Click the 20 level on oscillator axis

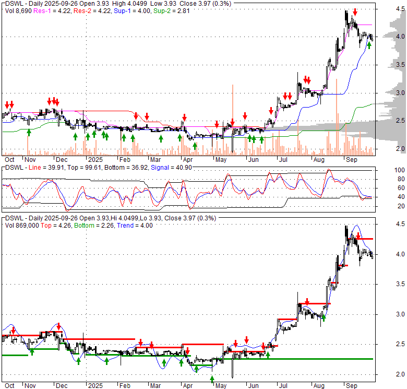point(401,206)
